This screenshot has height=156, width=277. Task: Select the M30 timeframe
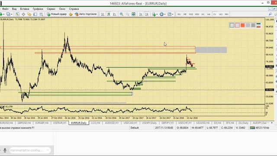(197, 14)
